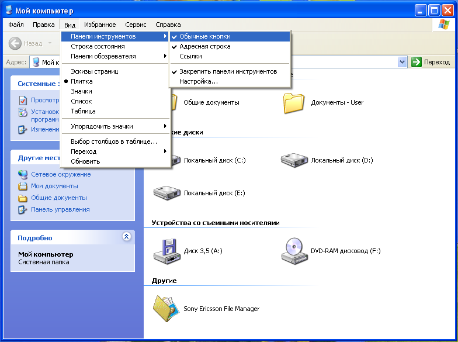458x342 pixels.
Task: Open the address bar dropdown arrow
Action: [x=402, y=62]
